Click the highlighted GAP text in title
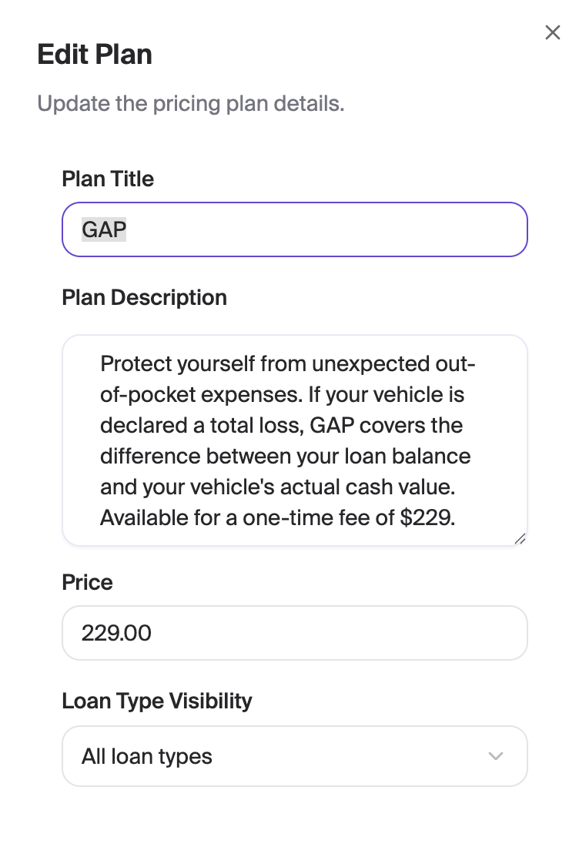The height and width of the screenshot is (867, 579). point(104,229)
